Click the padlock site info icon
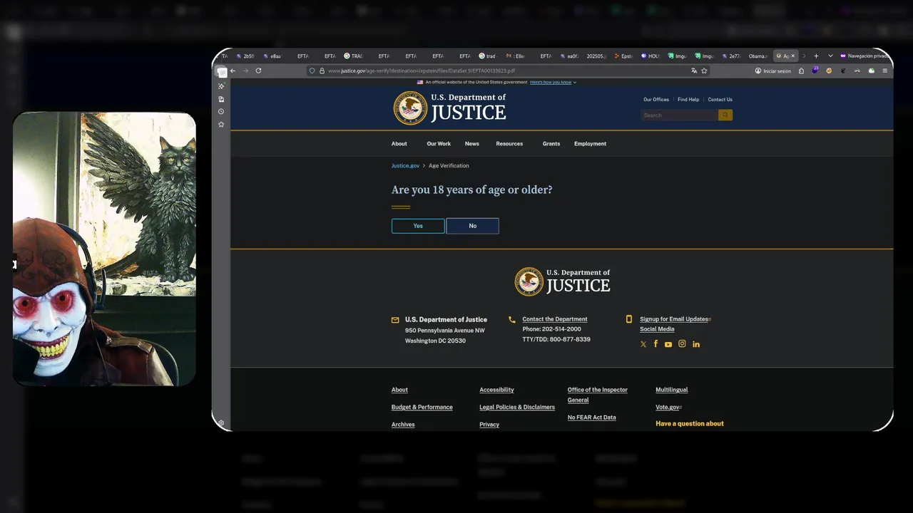The width and height of the screenshot is (913, 513). click(322, 71)
